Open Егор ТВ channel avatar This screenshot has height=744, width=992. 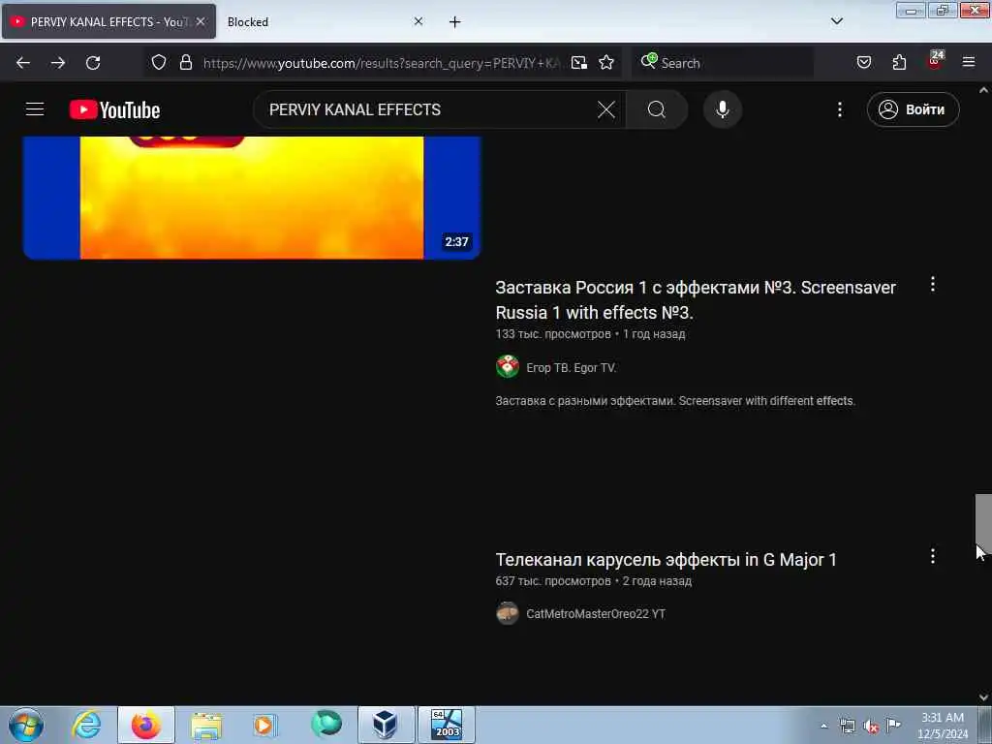[x=508, y=367]
